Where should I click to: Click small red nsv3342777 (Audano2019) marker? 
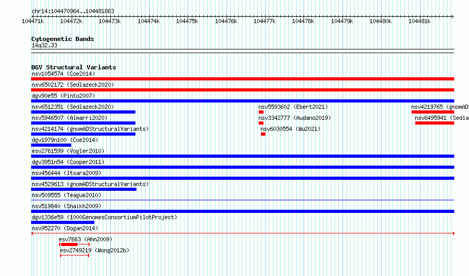261,123
